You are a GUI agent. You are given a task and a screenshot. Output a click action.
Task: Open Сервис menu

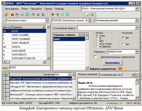48,9
